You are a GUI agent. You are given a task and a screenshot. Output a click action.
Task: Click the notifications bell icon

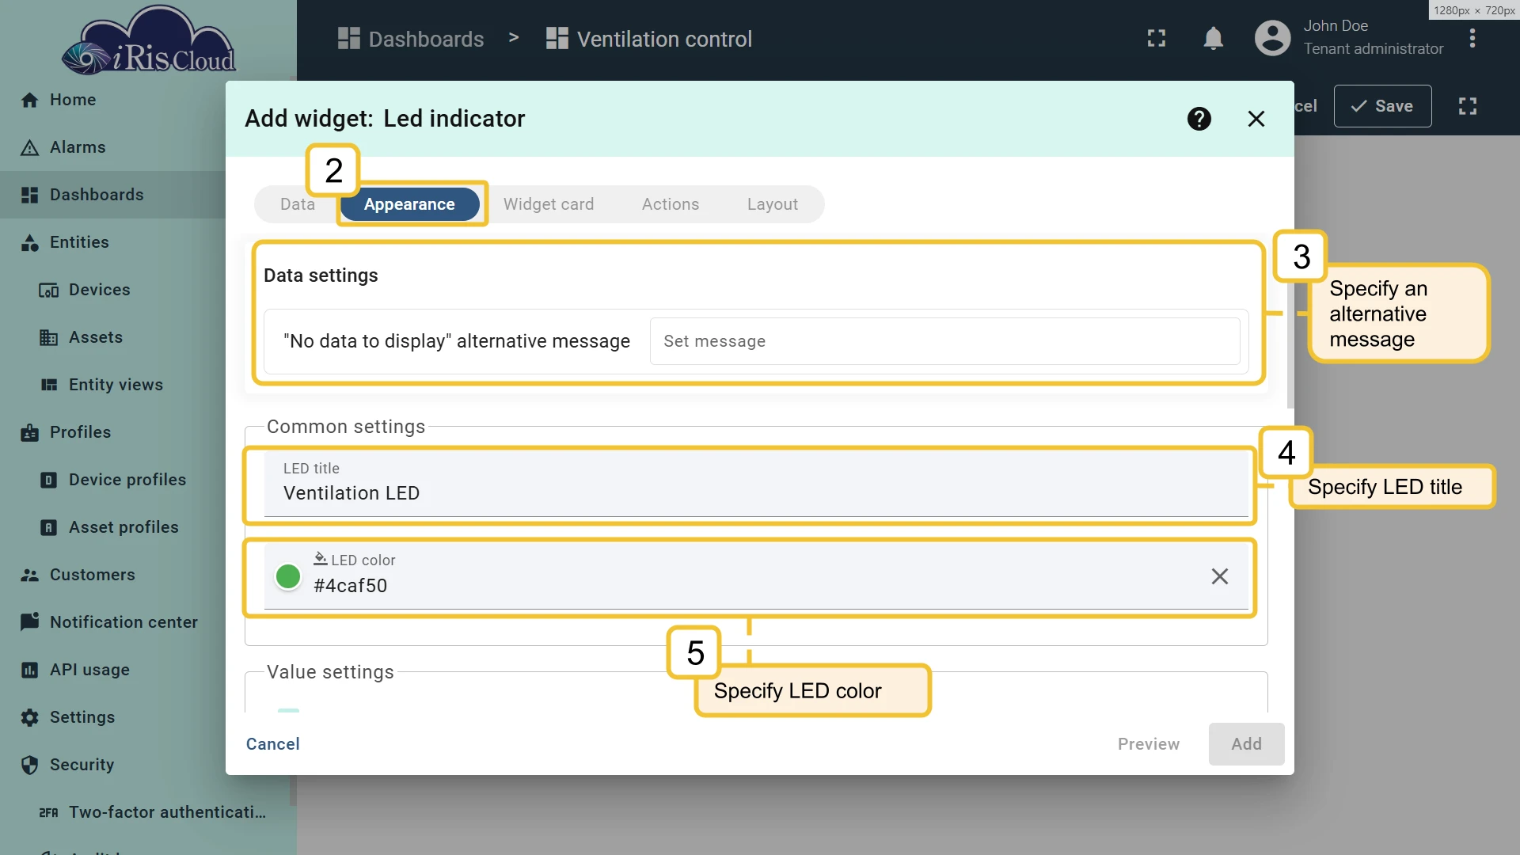[x=1213, y=38]
